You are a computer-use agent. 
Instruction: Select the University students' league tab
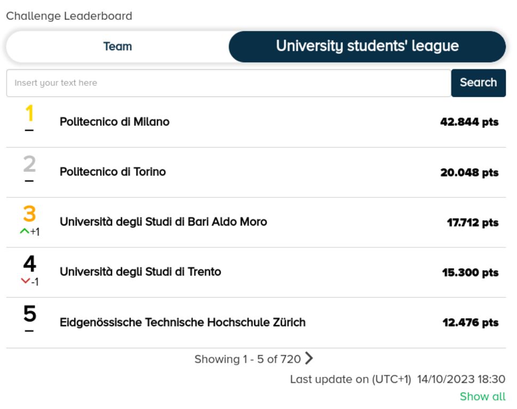[x=367, y=46]
